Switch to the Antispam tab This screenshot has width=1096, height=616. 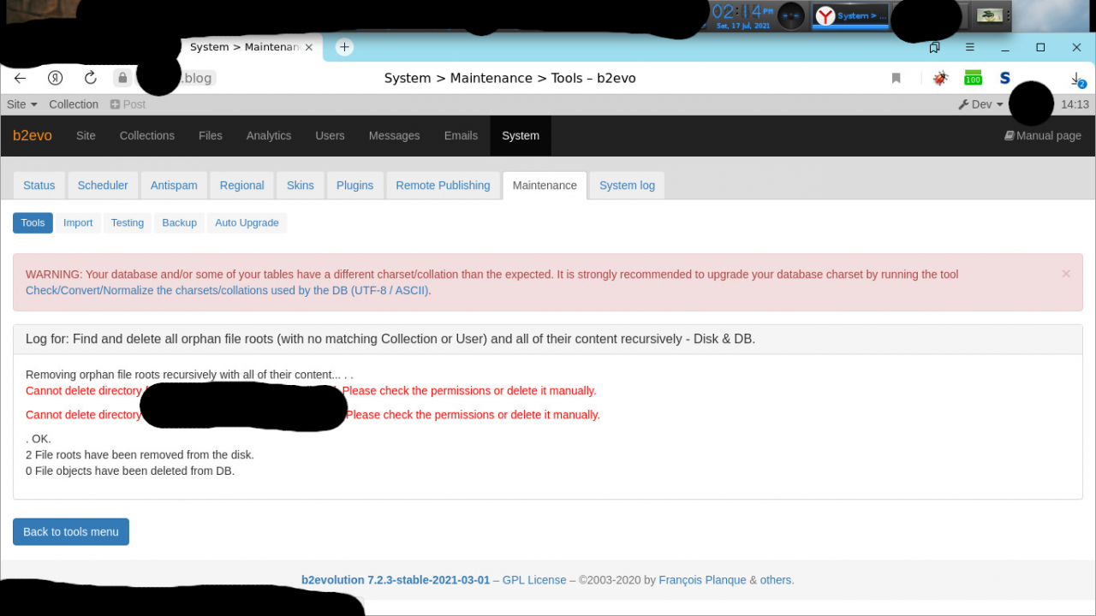[174, 186]
